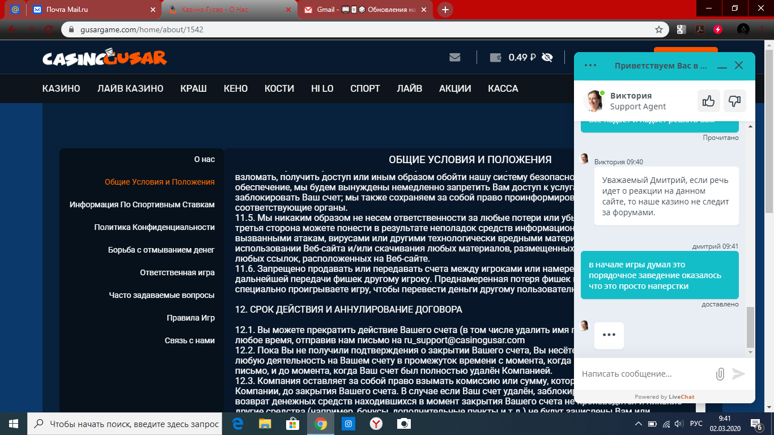Toggle balance visibility with the crossed eye
The width and height of the screenshot is (774, 435).
[547, 57]
